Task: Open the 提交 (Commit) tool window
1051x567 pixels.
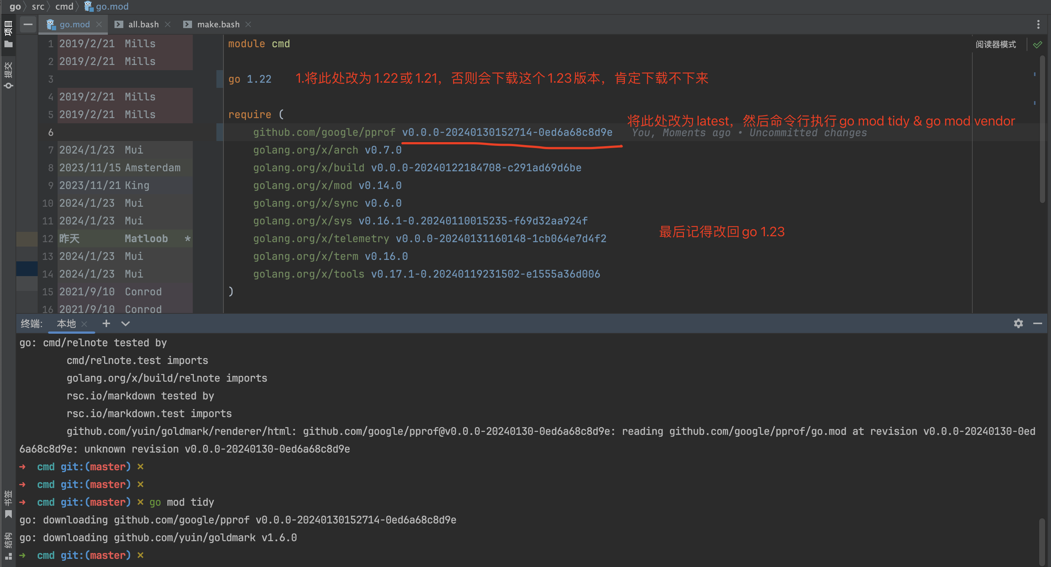Action: 8,75
